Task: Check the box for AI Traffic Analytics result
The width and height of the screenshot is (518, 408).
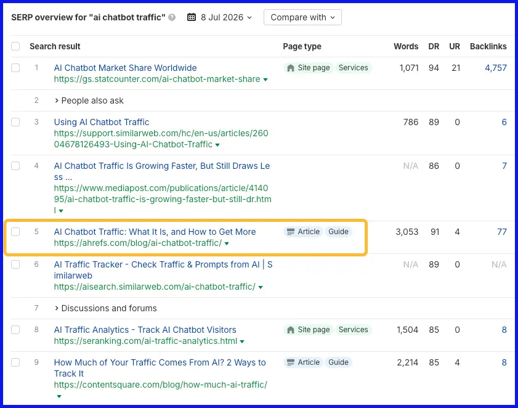Action: click(15, 330)
